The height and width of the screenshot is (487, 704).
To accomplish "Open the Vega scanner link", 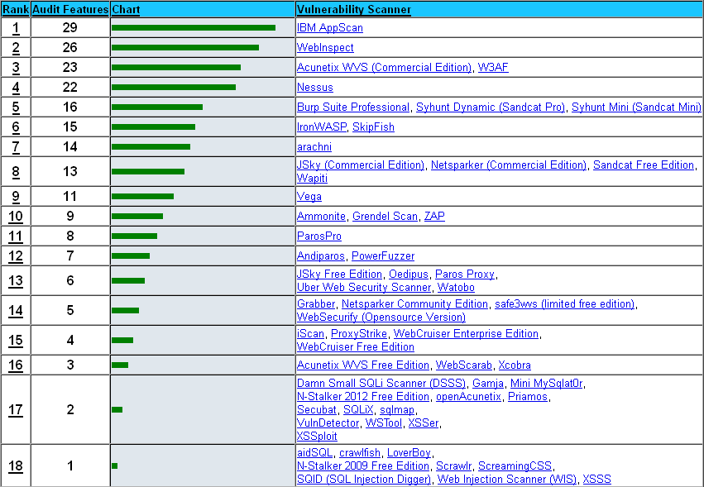I will pyautogui.click(x=309, y=197).
